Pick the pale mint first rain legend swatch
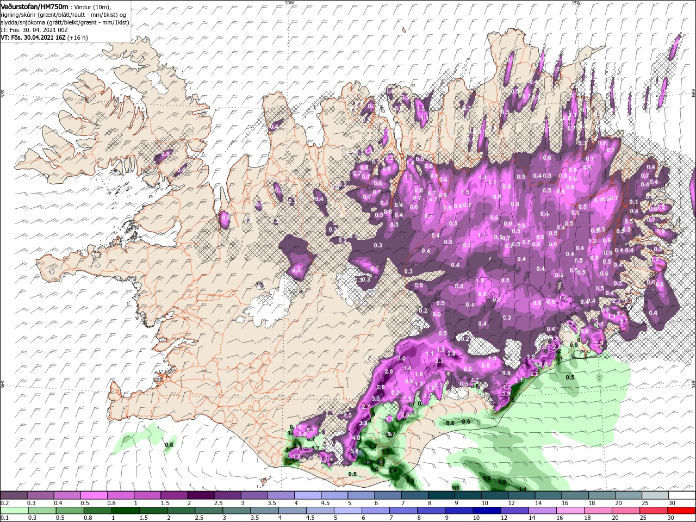Viewport: 696px width, 522px height. 14,511
